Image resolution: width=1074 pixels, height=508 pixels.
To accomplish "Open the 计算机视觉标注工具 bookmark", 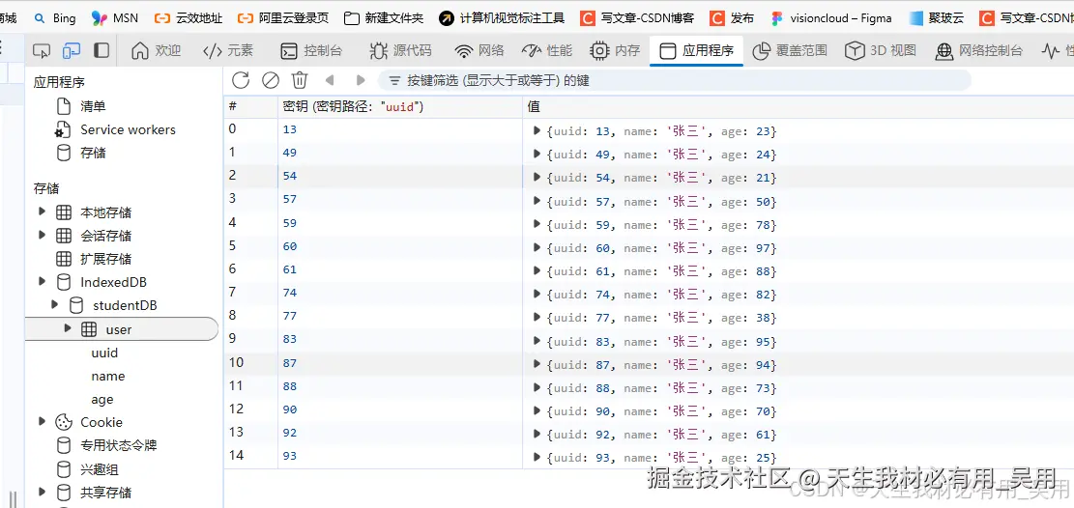I will (502, 17).
